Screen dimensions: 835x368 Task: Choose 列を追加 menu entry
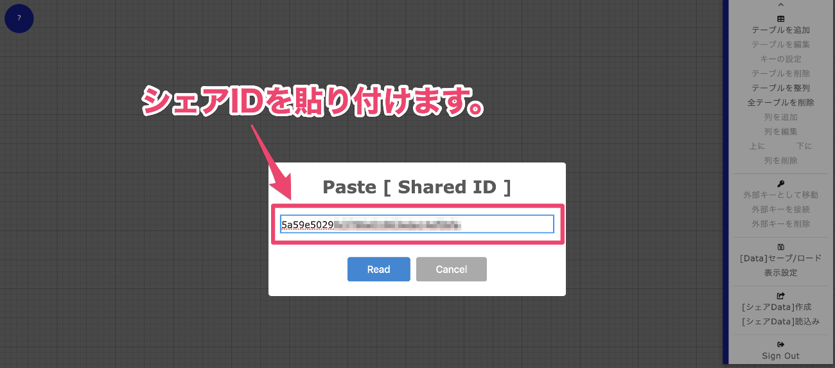coord(780,118)
